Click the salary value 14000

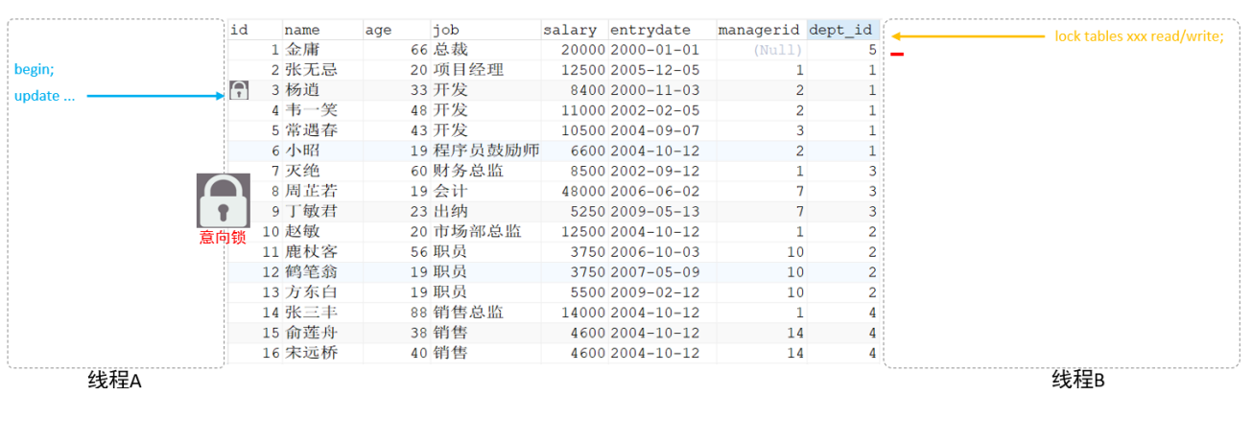[x=583, y=312]
